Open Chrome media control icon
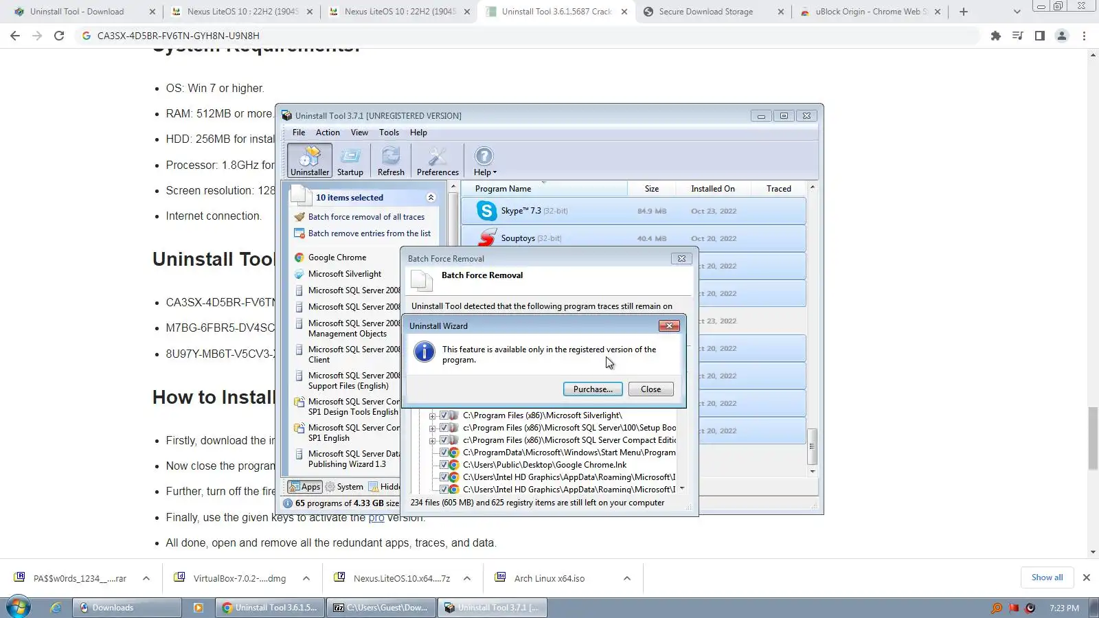 pos(1018,36)
